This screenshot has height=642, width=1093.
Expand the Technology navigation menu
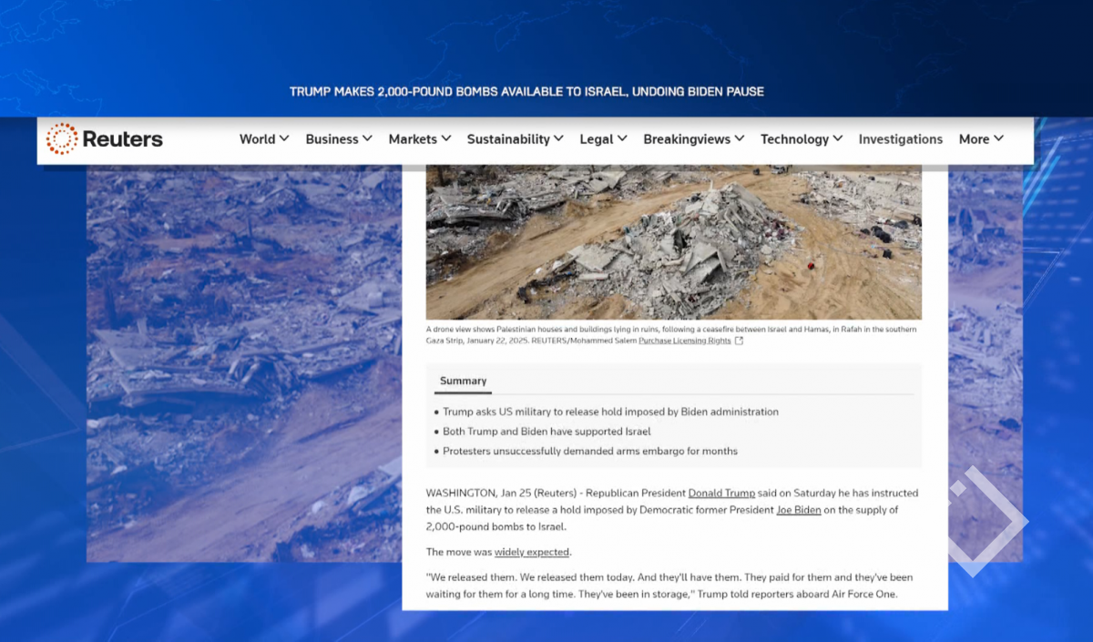[802, 139]
